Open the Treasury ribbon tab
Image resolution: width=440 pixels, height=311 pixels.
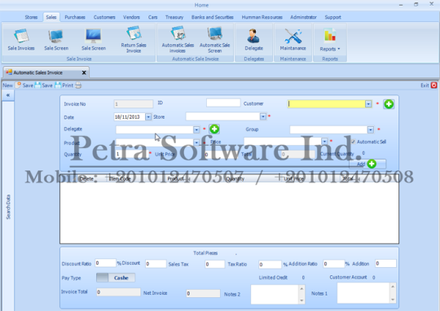[x=174, y=17]
